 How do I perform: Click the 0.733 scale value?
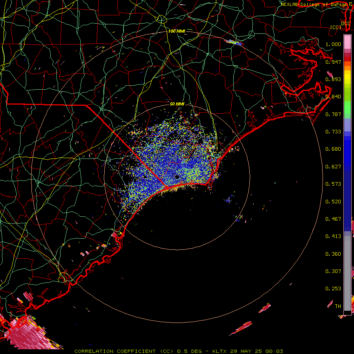tap(333, 132)
